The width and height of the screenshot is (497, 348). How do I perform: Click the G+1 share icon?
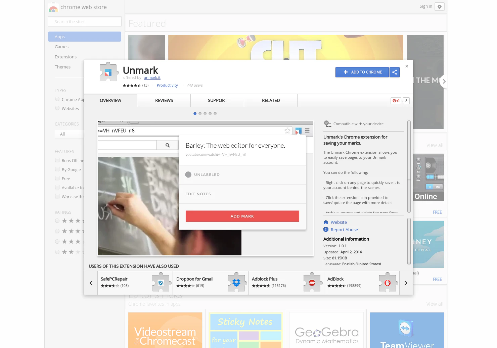tap(396, 101)
